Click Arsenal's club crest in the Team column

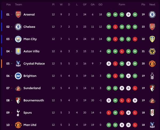18,14
